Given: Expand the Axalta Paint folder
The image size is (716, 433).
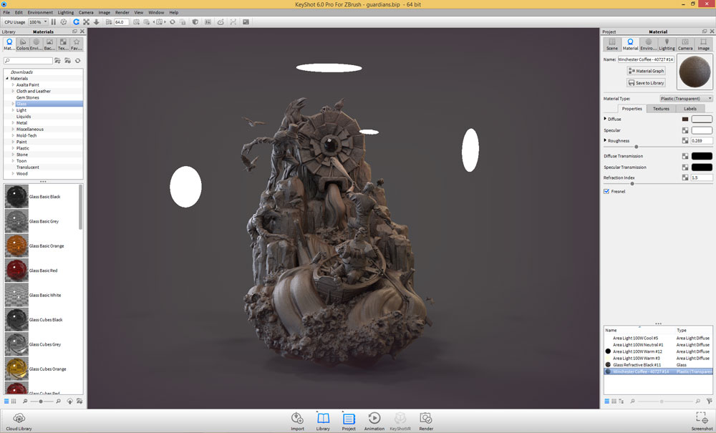Looking at the screenshot, I should point(13,85).
